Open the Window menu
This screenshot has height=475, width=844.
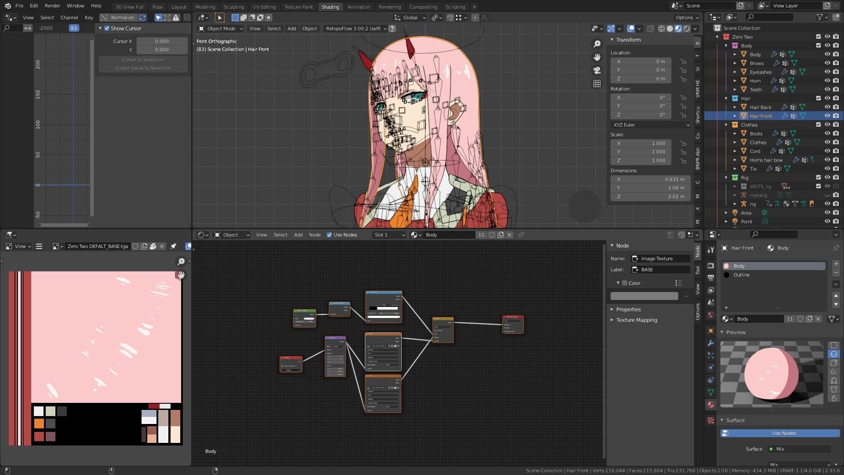75,6
